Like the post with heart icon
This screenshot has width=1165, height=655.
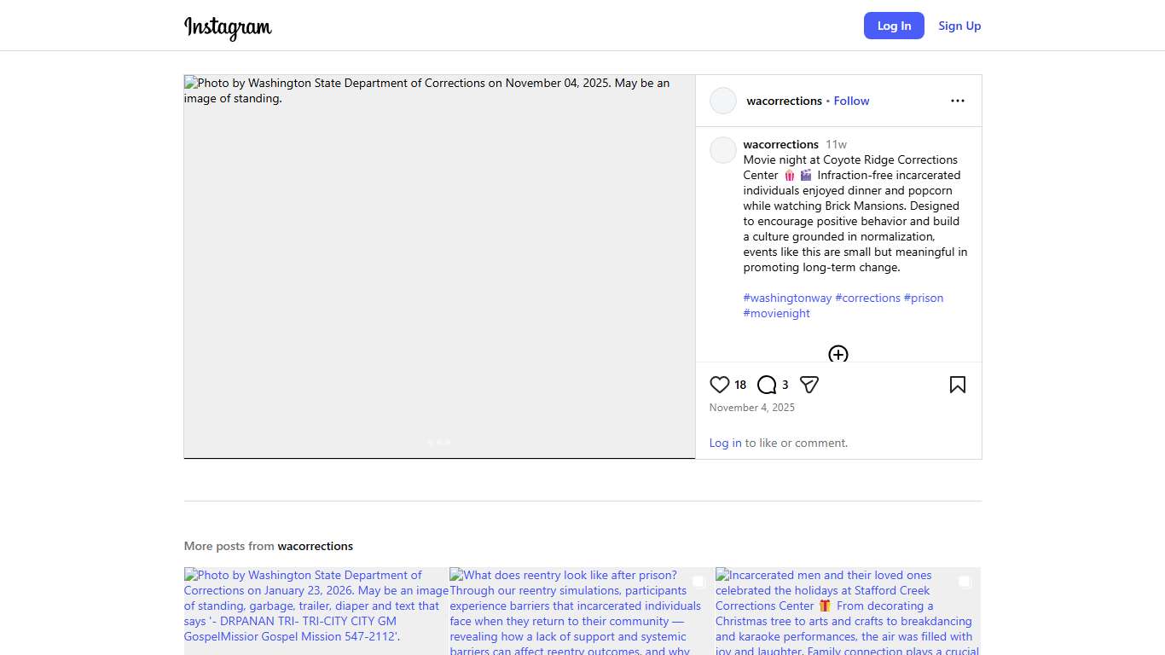point(720,385)
